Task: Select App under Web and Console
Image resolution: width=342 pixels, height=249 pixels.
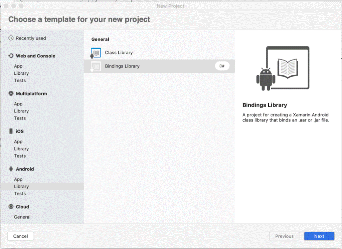Action: click(18, 66)
